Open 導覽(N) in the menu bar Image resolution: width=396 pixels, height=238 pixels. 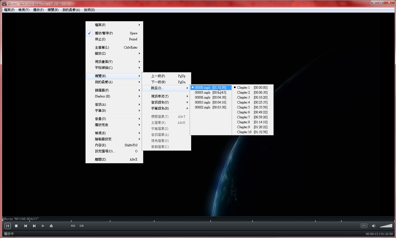53,10
